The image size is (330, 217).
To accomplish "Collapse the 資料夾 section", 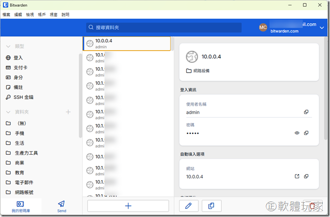I will coord(8,112).
